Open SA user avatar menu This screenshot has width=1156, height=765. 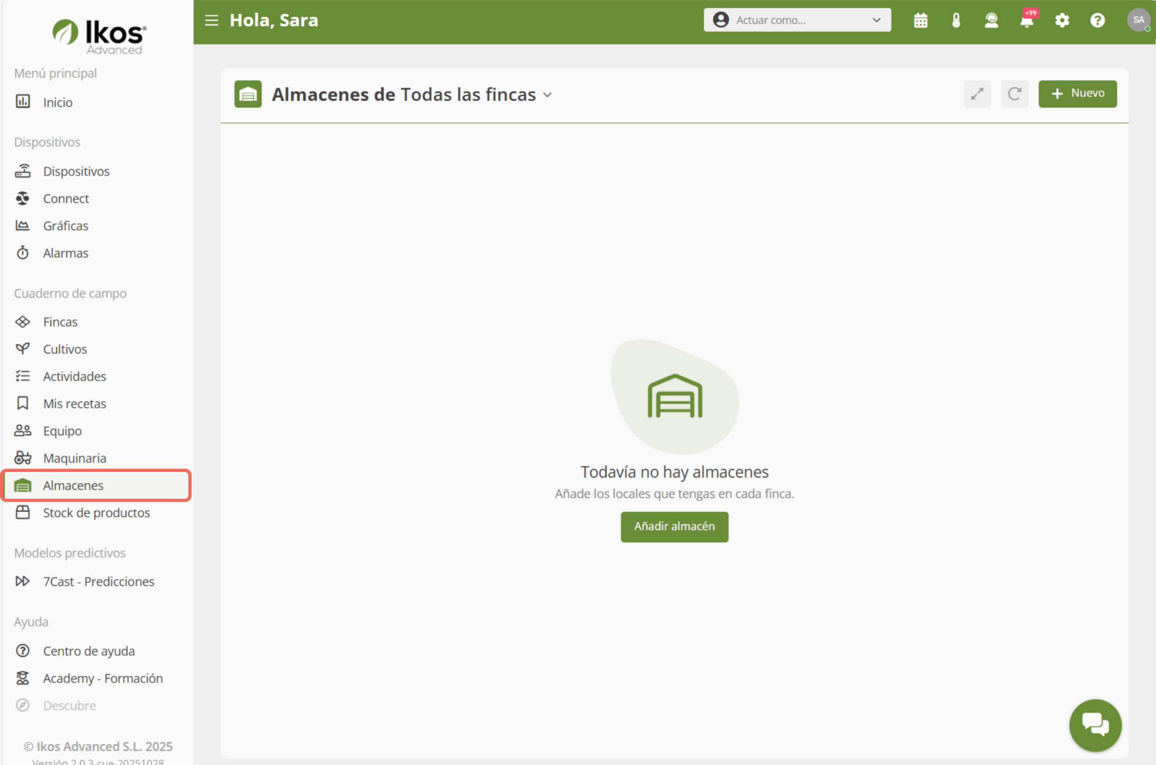(x=1138, y=20)
